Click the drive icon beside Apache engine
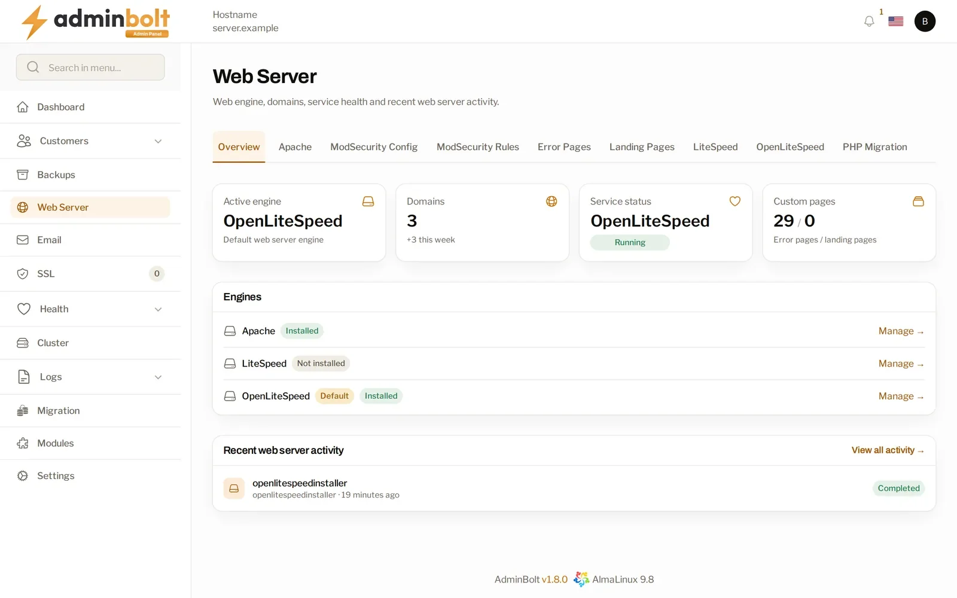The image size is (957, 598). [x=230, y=331]
